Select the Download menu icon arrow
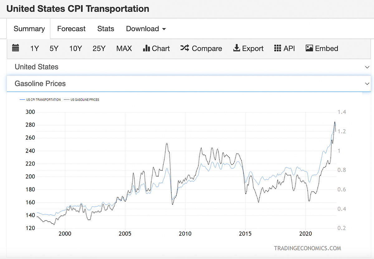Image resolution: width=374 pixels, height=259 pixels. (x=164, y=29)
